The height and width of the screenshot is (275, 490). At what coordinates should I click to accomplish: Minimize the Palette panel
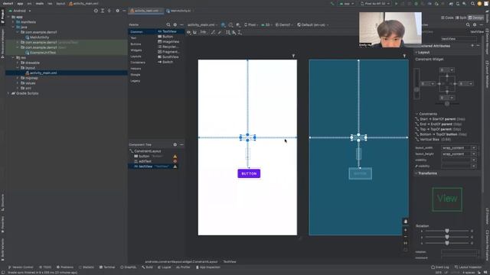click(x=181, y=24)
